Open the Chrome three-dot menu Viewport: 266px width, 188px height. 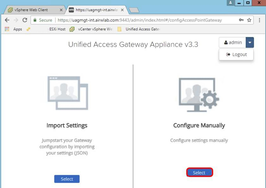(x=259, y=20)
